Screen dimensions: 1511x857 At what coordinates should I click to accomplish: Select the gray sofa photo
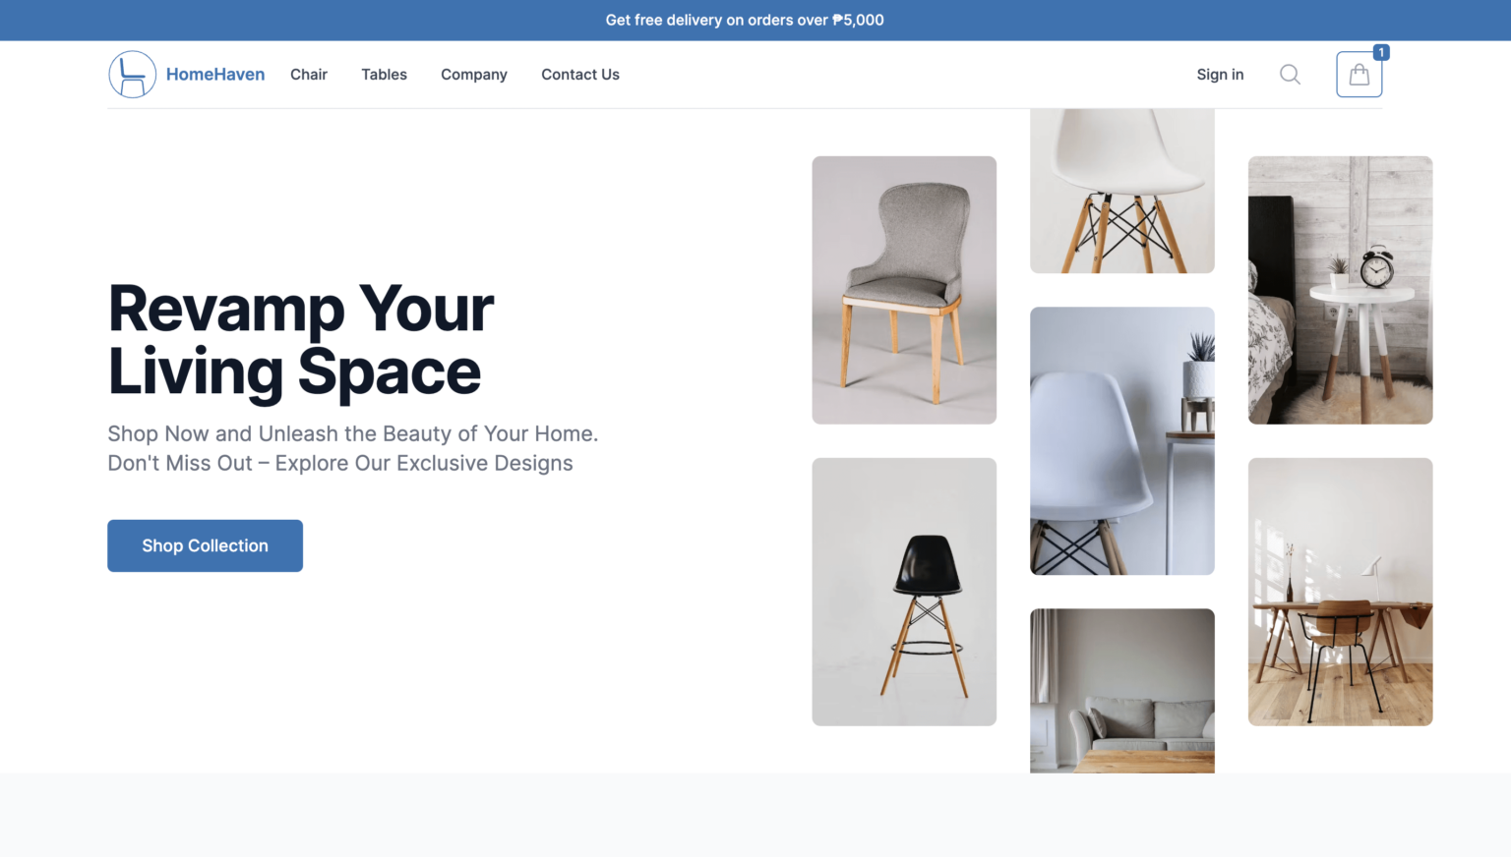pos(1122,691)
